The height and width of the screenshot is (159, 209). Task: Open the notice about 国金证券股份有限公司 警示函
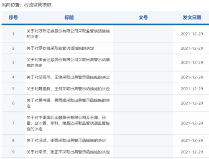[x=68, y=63]
